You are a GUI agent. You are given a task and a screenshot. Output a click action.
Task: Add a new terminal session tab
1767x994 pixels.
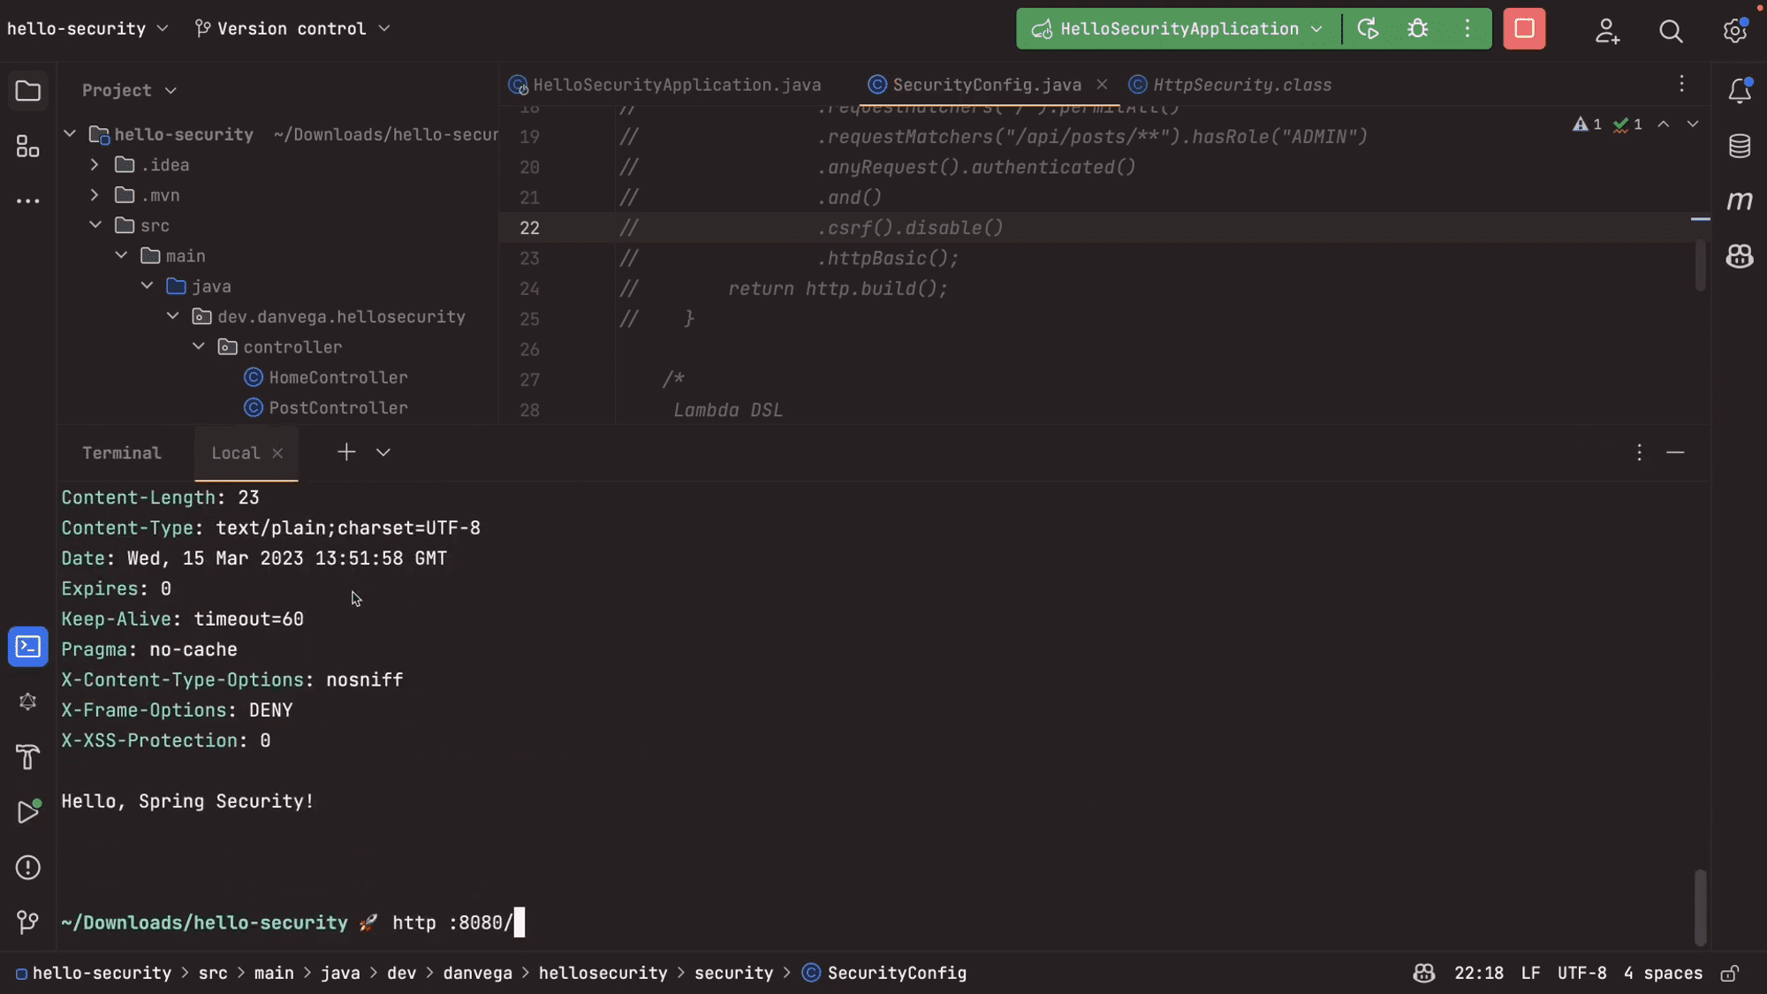pos(346,452)
